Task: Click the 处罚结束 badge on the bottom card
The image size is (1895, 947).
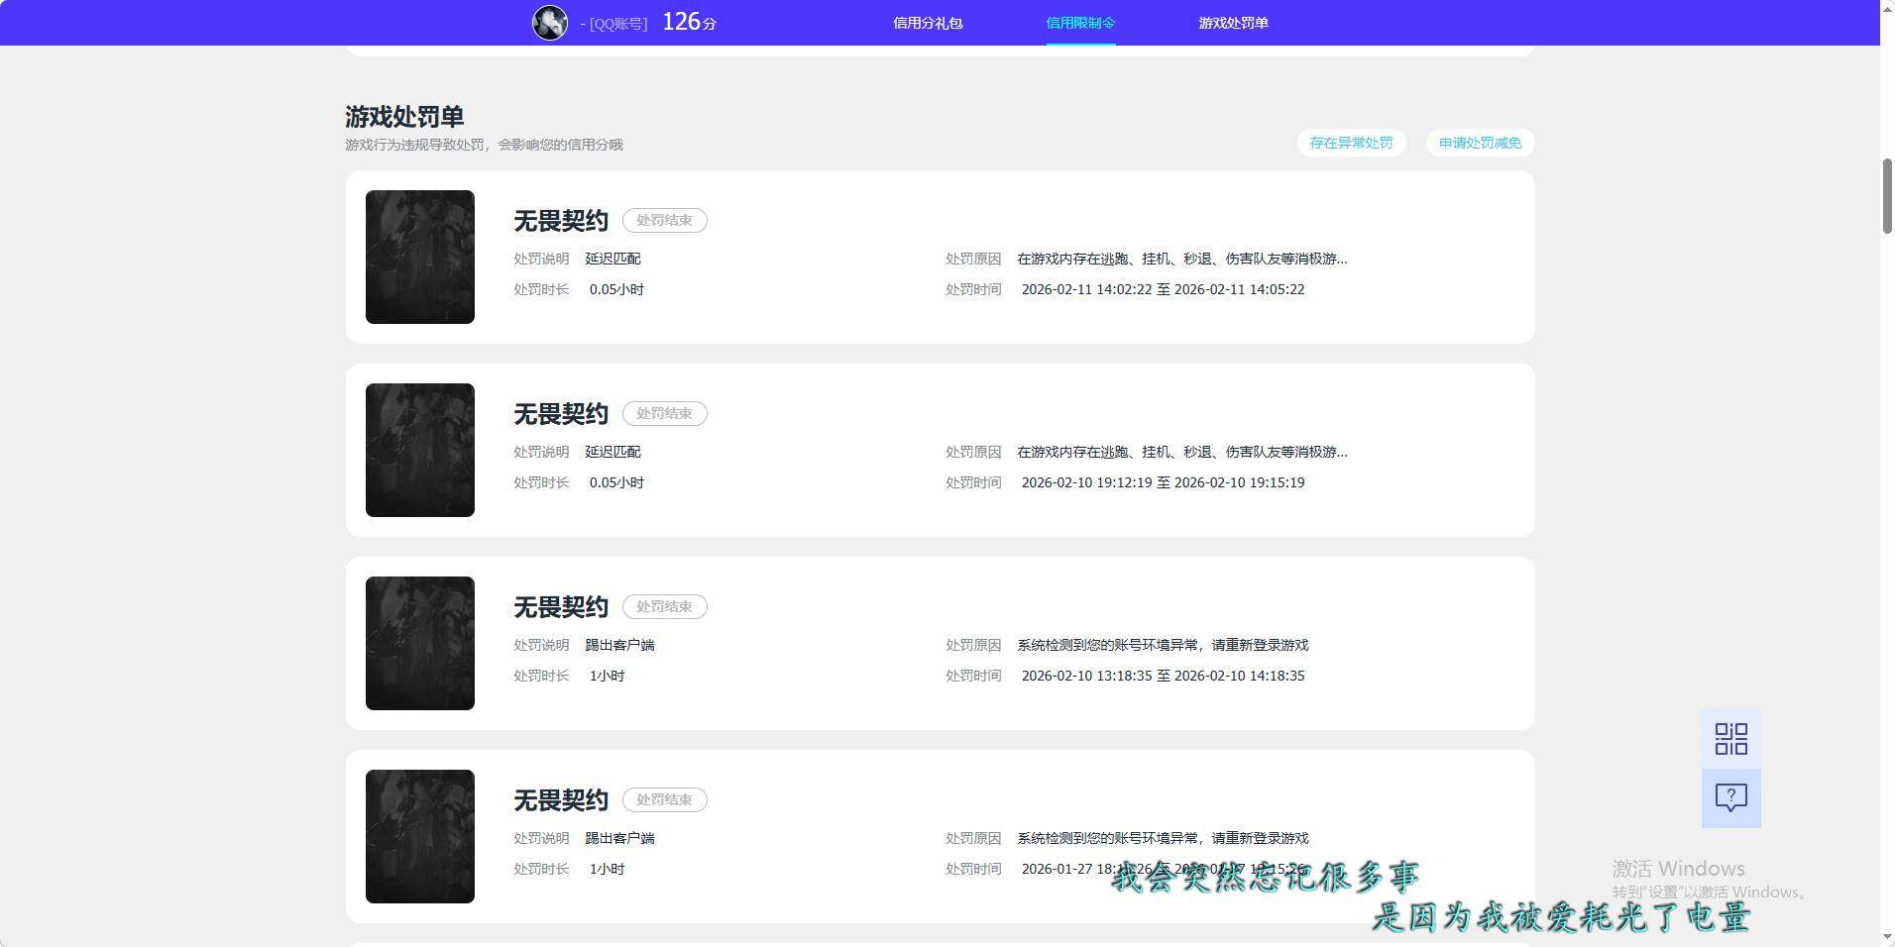Action: pos(663,799)
